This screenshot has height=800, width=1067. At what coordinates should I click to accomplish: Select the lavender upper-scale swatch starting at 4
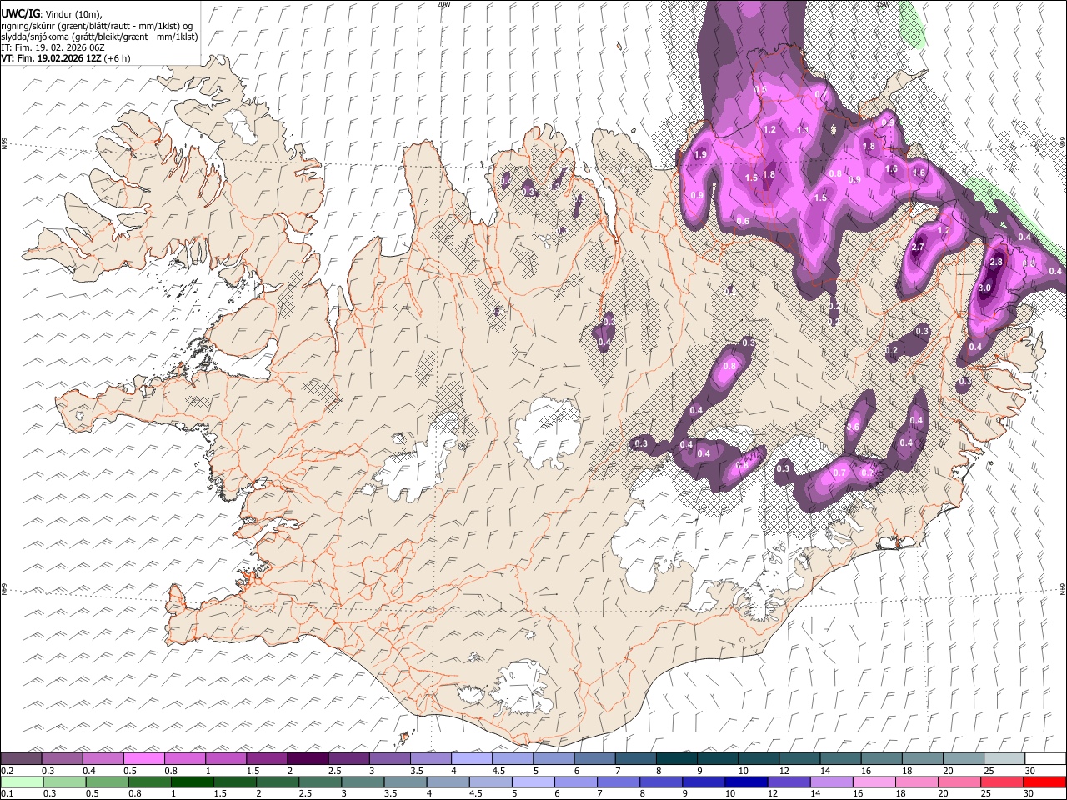472,759
